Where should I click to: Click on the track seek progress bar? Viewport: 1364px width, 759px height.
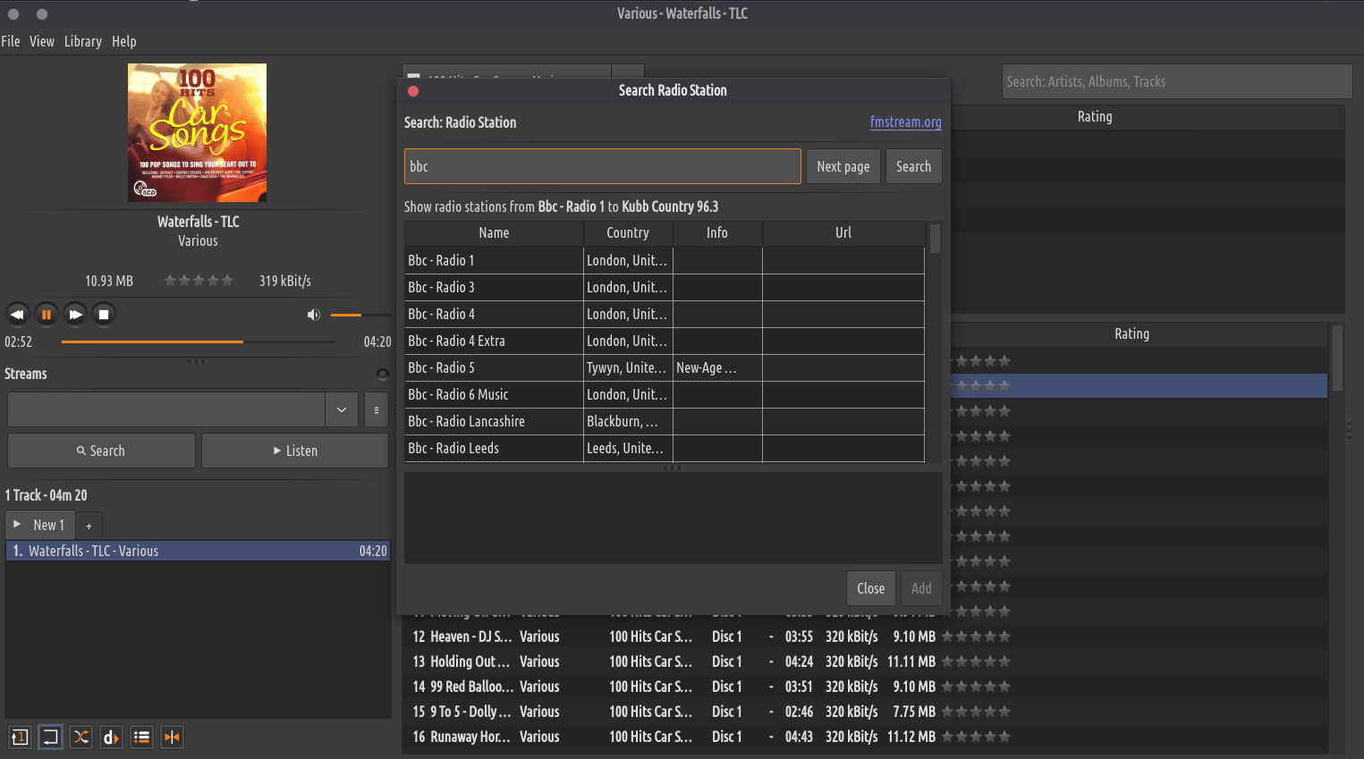[x=197, y=342]
